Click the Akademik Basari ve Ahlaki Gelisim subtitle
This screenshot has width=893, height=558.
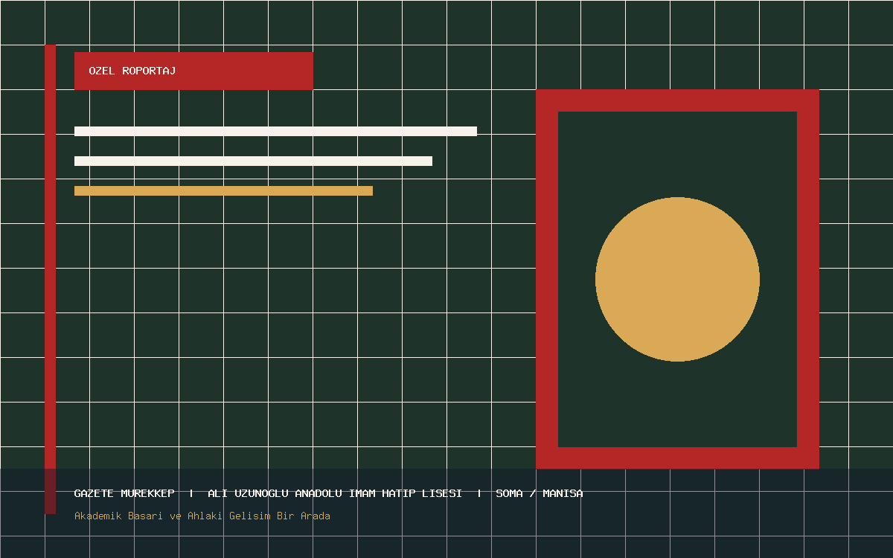[202, 516]
